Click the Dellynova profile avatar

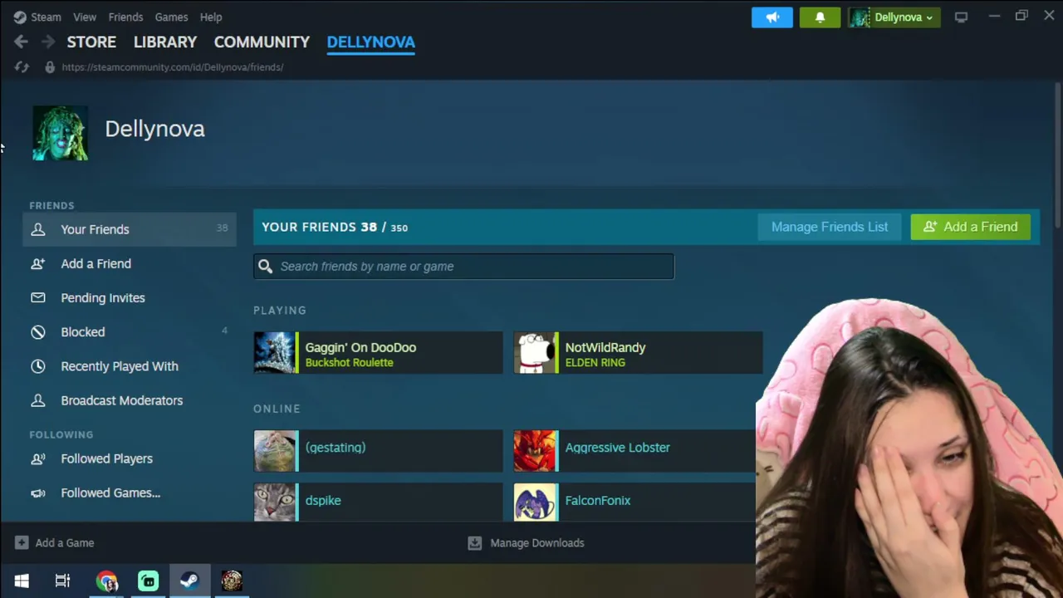click(x=60, y=133)
